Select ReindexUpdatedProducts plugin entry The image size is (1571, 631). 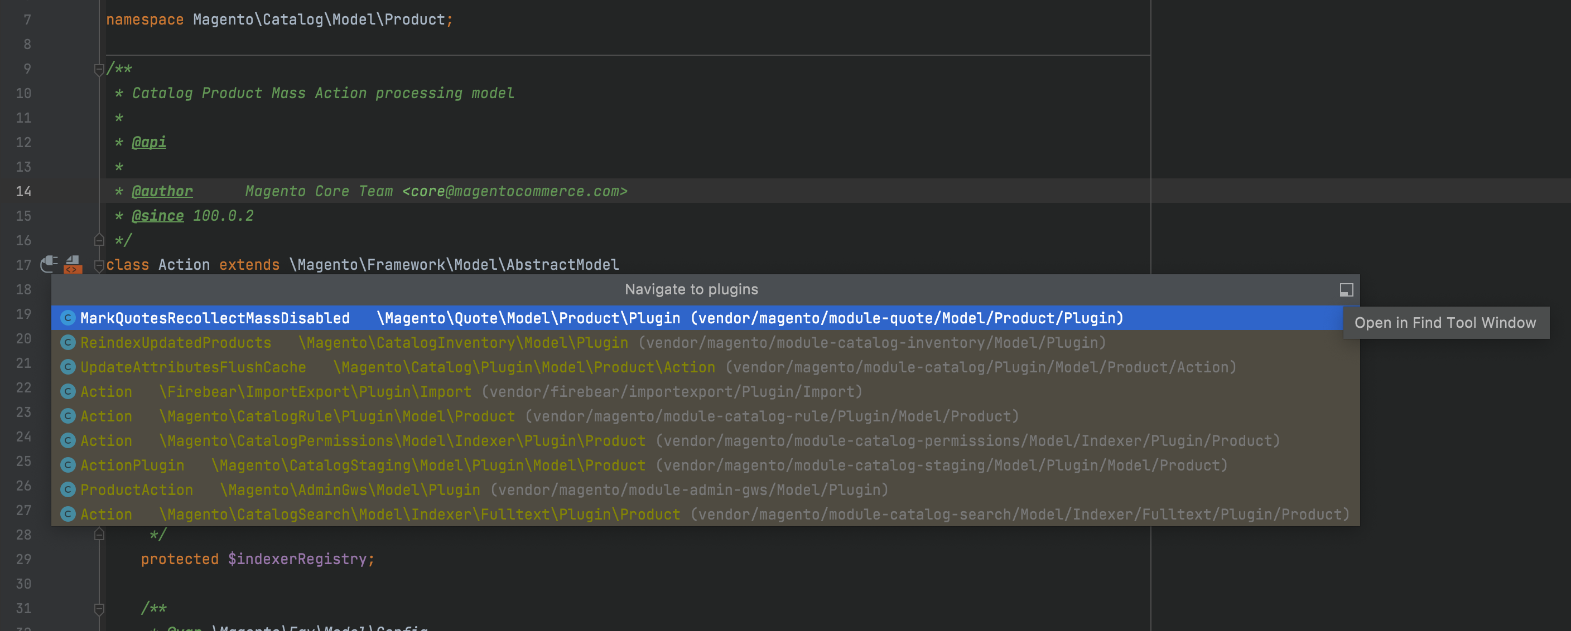706,342
